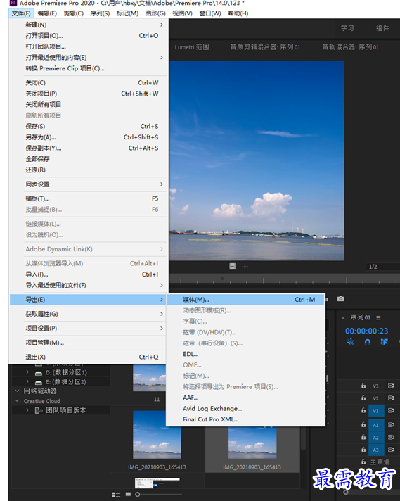Viewport: 400px width, 501px height.
Task: Open the 新建(N) submenu
Action: click(x=89, y=25)
